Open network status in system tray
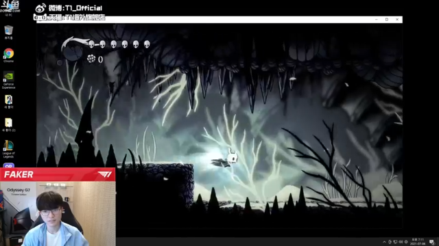 pyautogui.click(x=395, y=242)
